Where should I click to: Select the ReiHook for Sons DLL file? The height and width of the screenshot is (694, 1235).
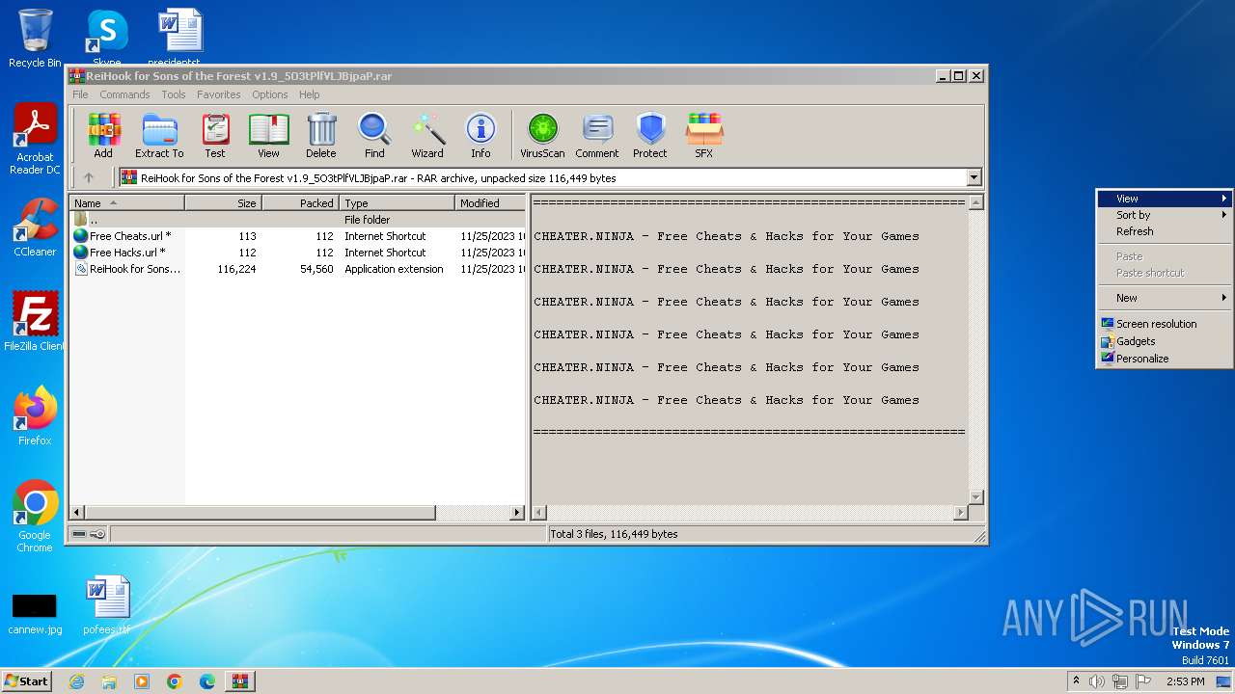[x=298, y=269]
